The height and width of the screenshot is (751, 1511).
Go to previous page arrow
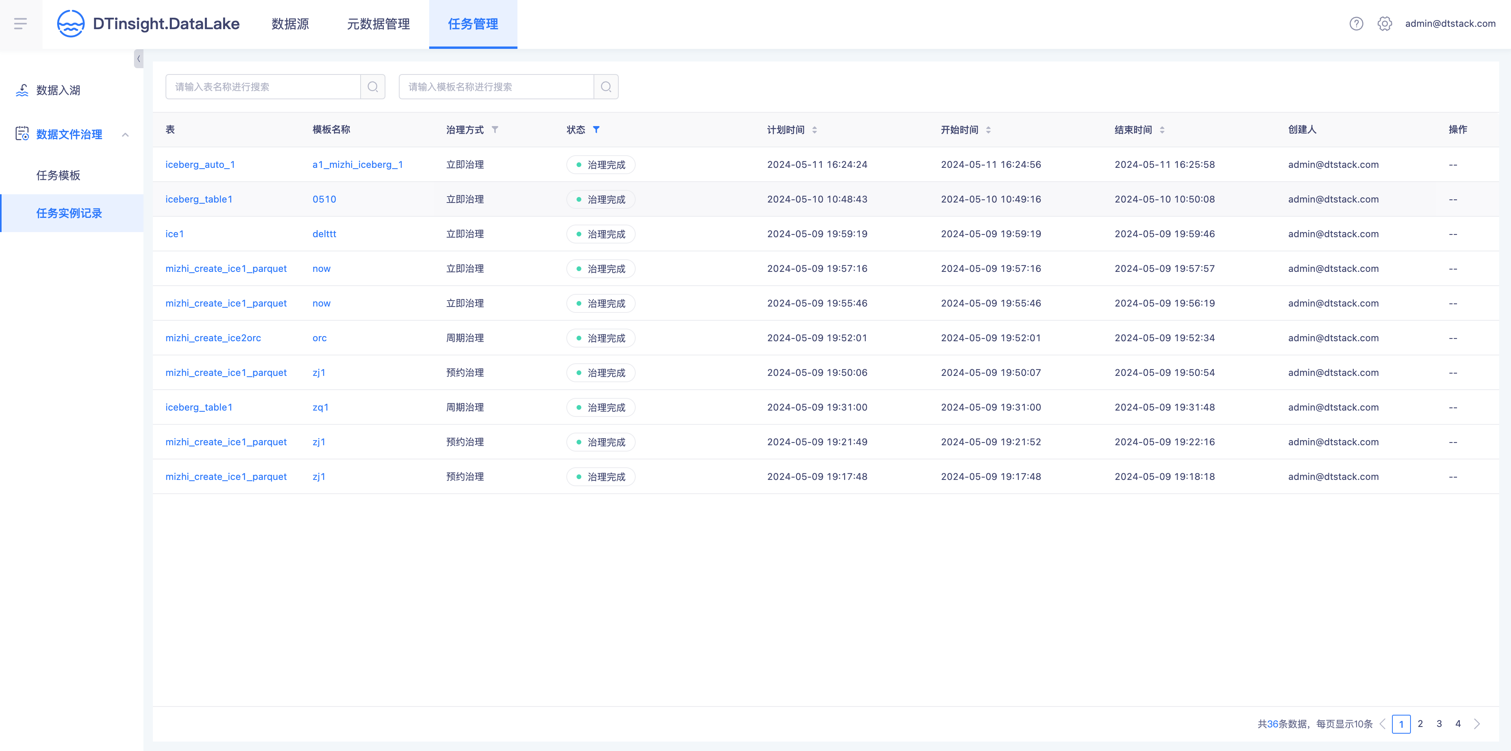(1383, 723)
